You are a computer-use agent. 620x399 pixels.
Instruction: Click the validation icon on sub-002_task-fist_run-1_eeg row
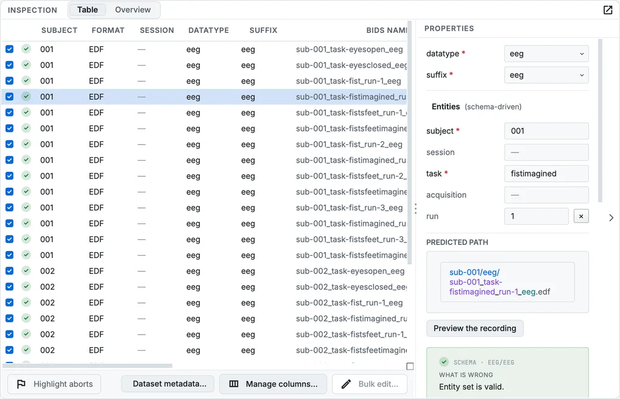coord(26,302)
